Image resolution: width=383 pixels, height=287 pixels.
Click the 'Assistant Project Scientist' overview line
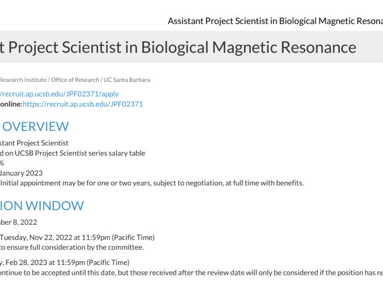34,143
